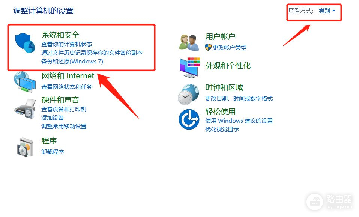Open 查看你的计算机状态 link
Viewport: 359px width, 217px height.
point(67,44)
